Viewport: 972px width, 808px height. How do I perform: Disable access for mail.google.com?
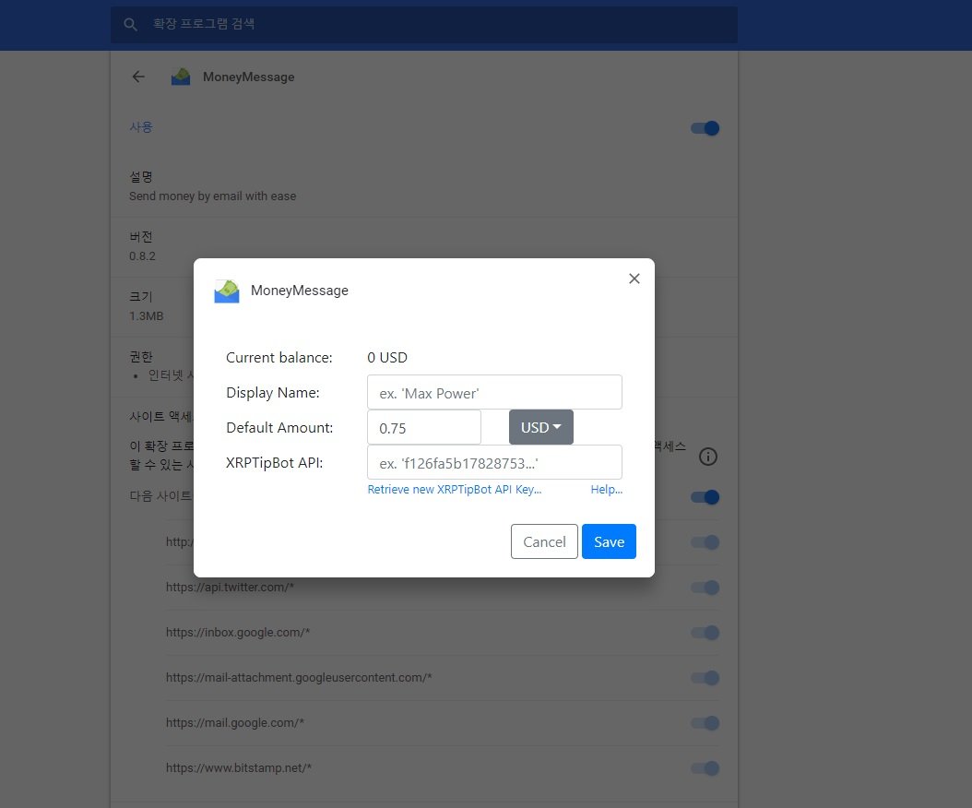pos(705,723)
